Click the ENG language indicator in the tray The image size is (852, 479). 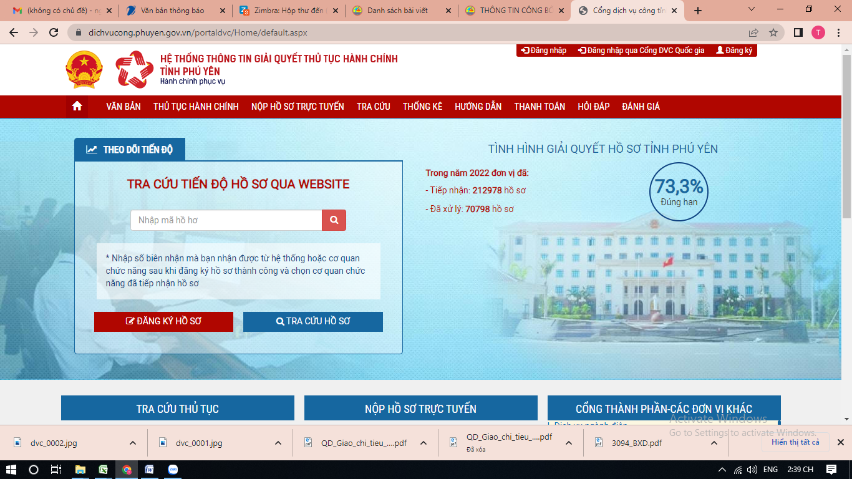[x=770, y=470]
